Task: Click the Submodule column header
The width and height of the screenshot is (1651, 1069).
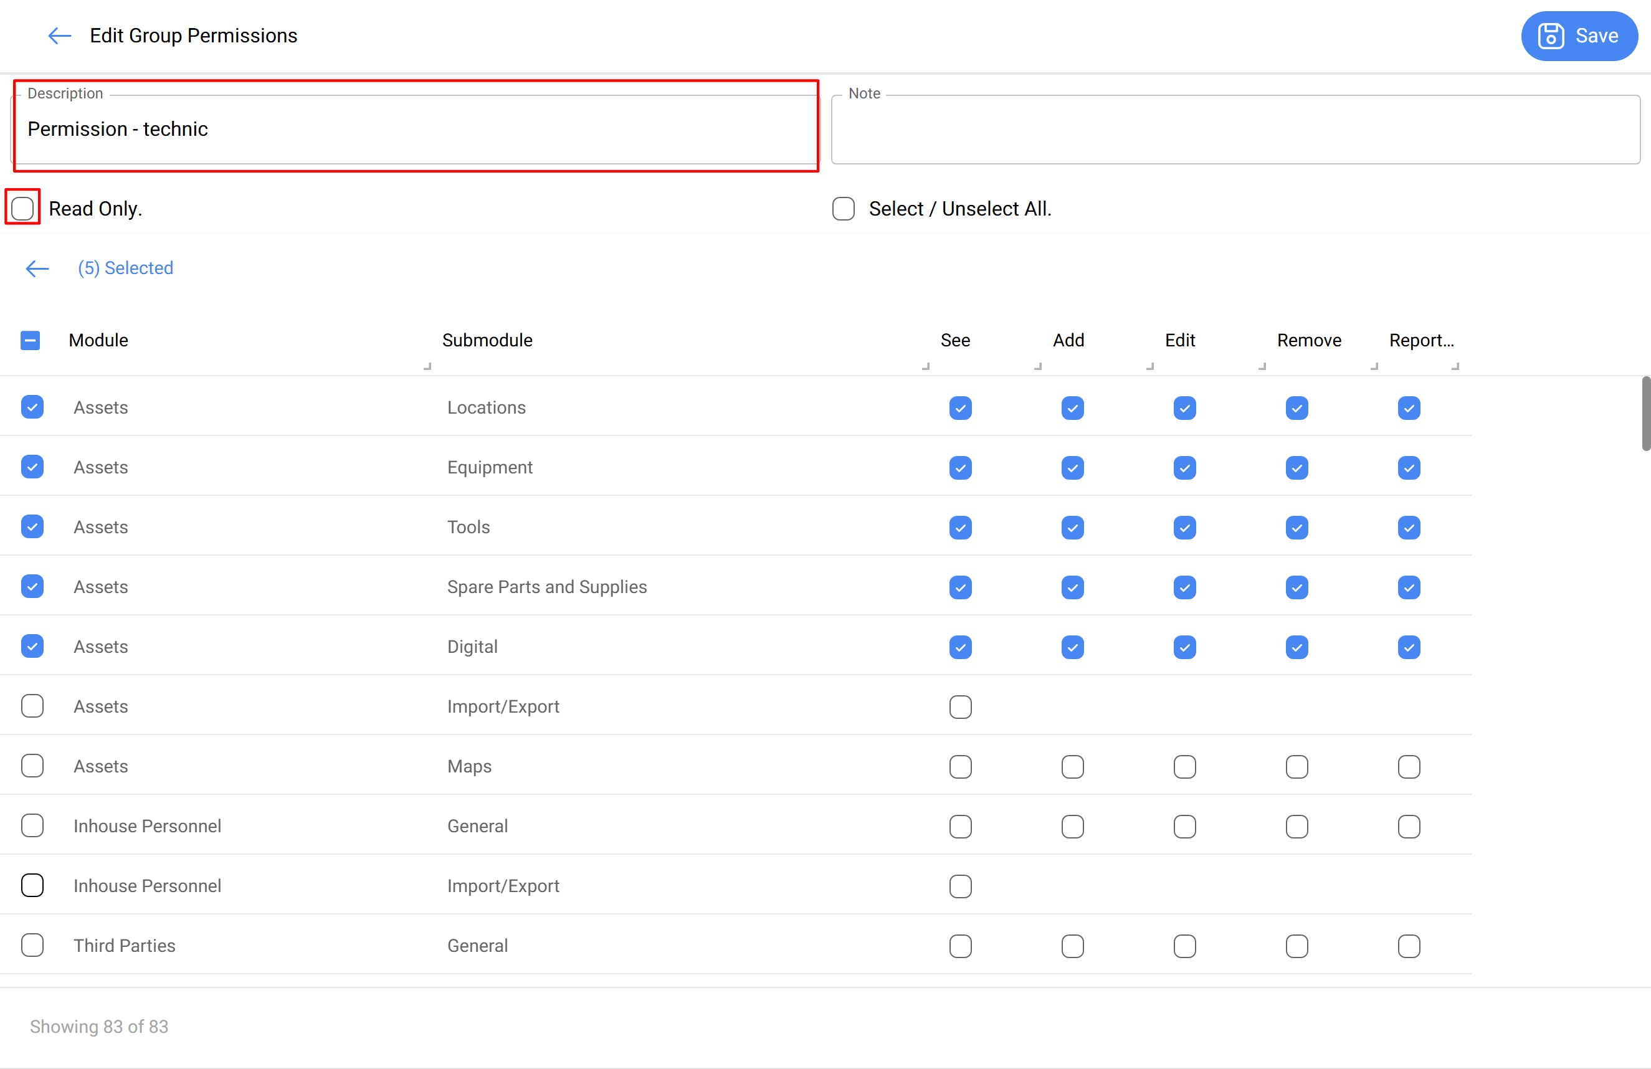Action: [487, 341]
